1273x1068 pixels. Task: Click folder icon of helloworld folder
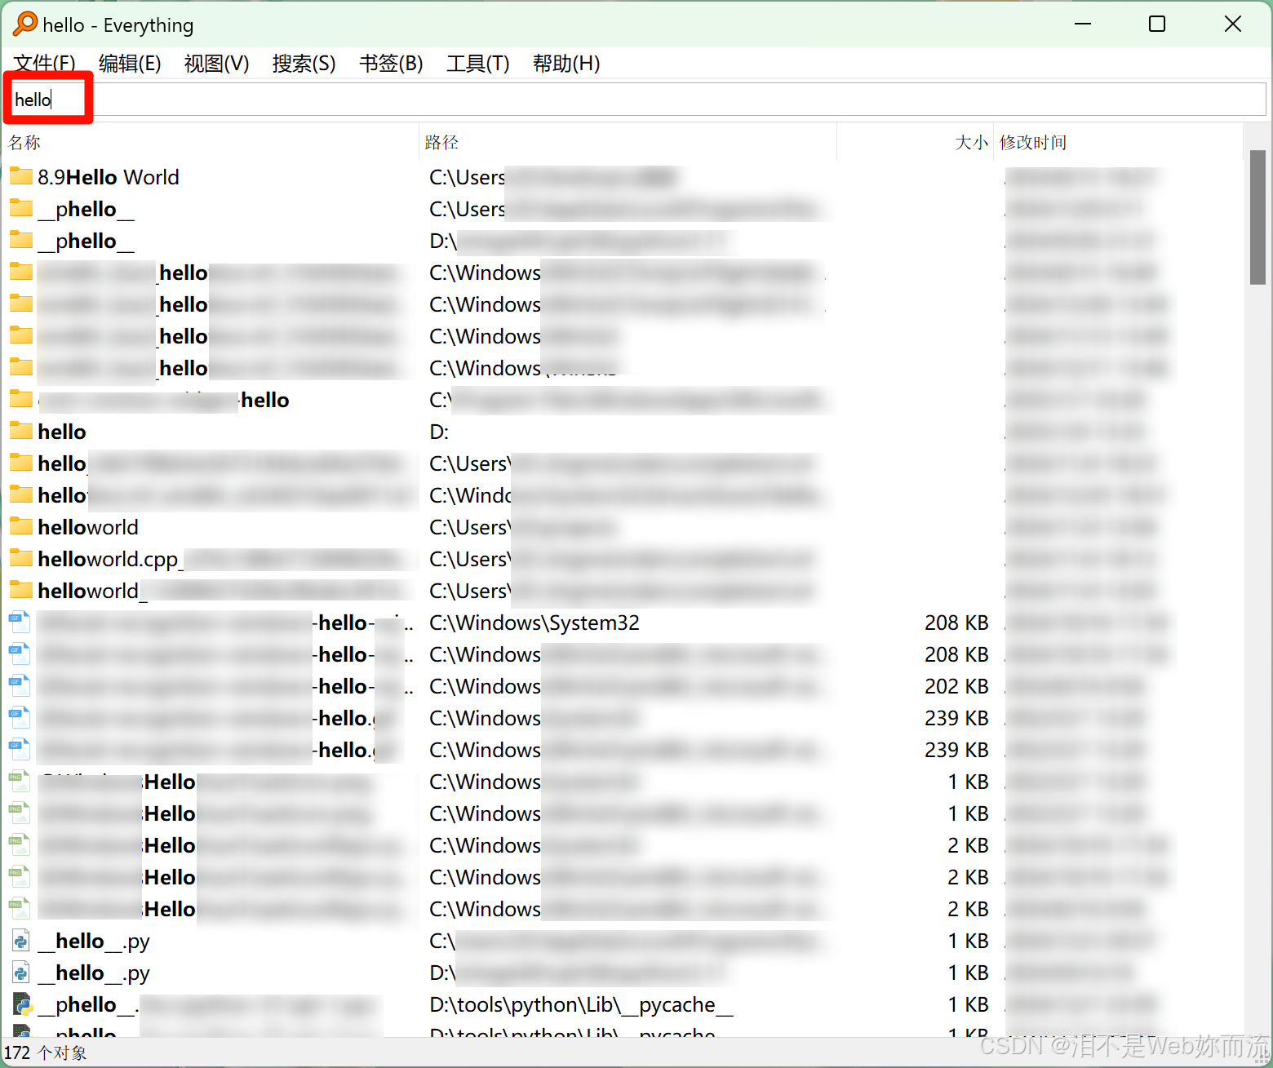pos(21,526)
